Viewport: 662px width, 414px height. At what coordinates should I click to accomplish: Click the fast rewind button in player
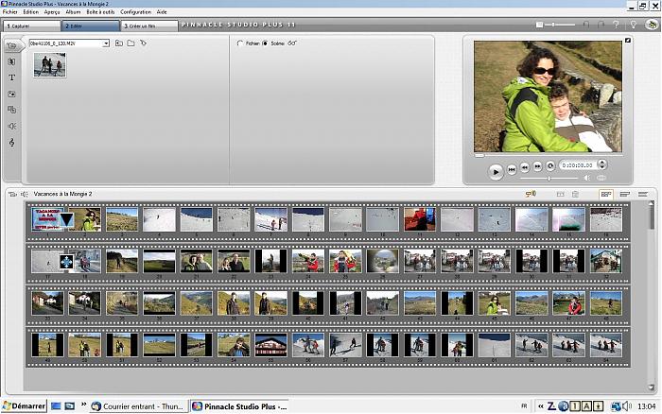[x=524, y=167]
